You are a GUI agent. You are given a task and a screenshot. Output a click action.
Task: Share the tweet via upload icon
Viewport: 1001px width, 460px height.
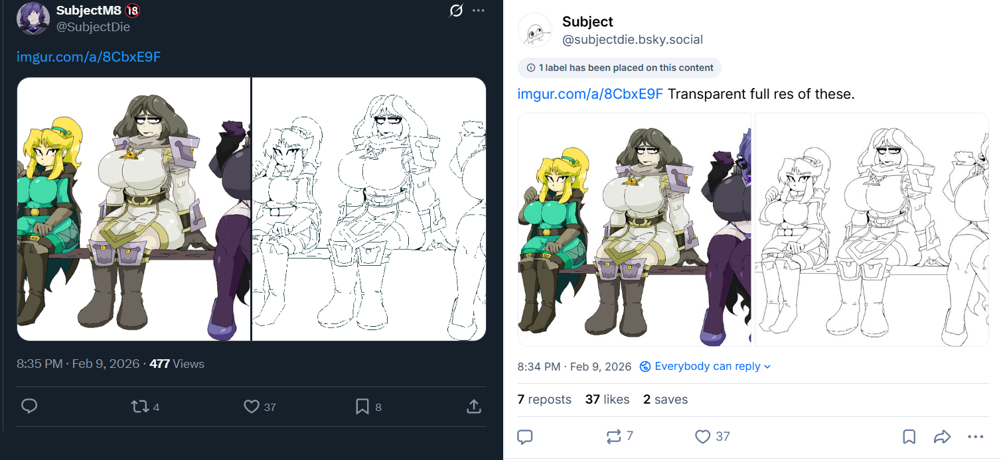pos(474,406)
